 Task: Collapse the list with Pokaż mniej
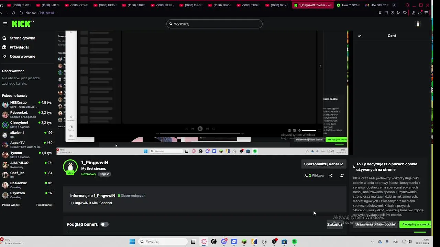[44, 205]
